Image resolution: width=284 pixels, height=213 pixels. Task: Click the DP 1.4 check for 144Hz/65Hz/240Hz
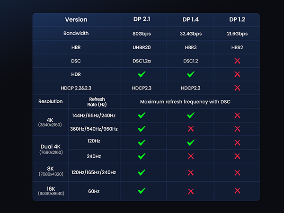point(191,115)
